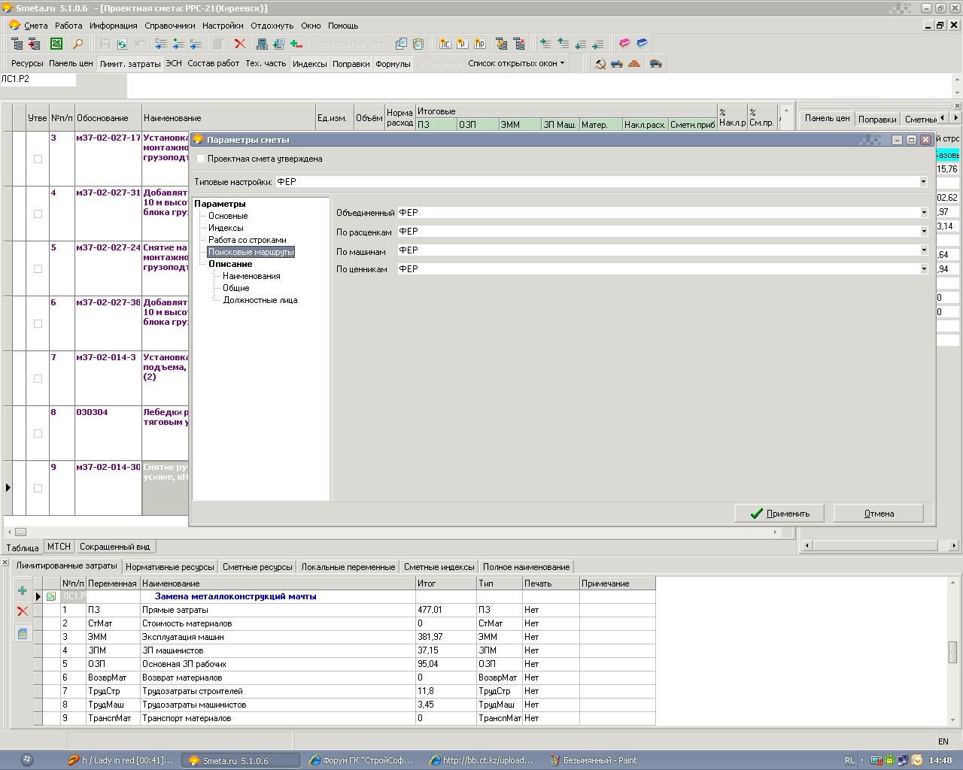
Task: Click green plus add limited cost row
Action: [x=23, y=591]
